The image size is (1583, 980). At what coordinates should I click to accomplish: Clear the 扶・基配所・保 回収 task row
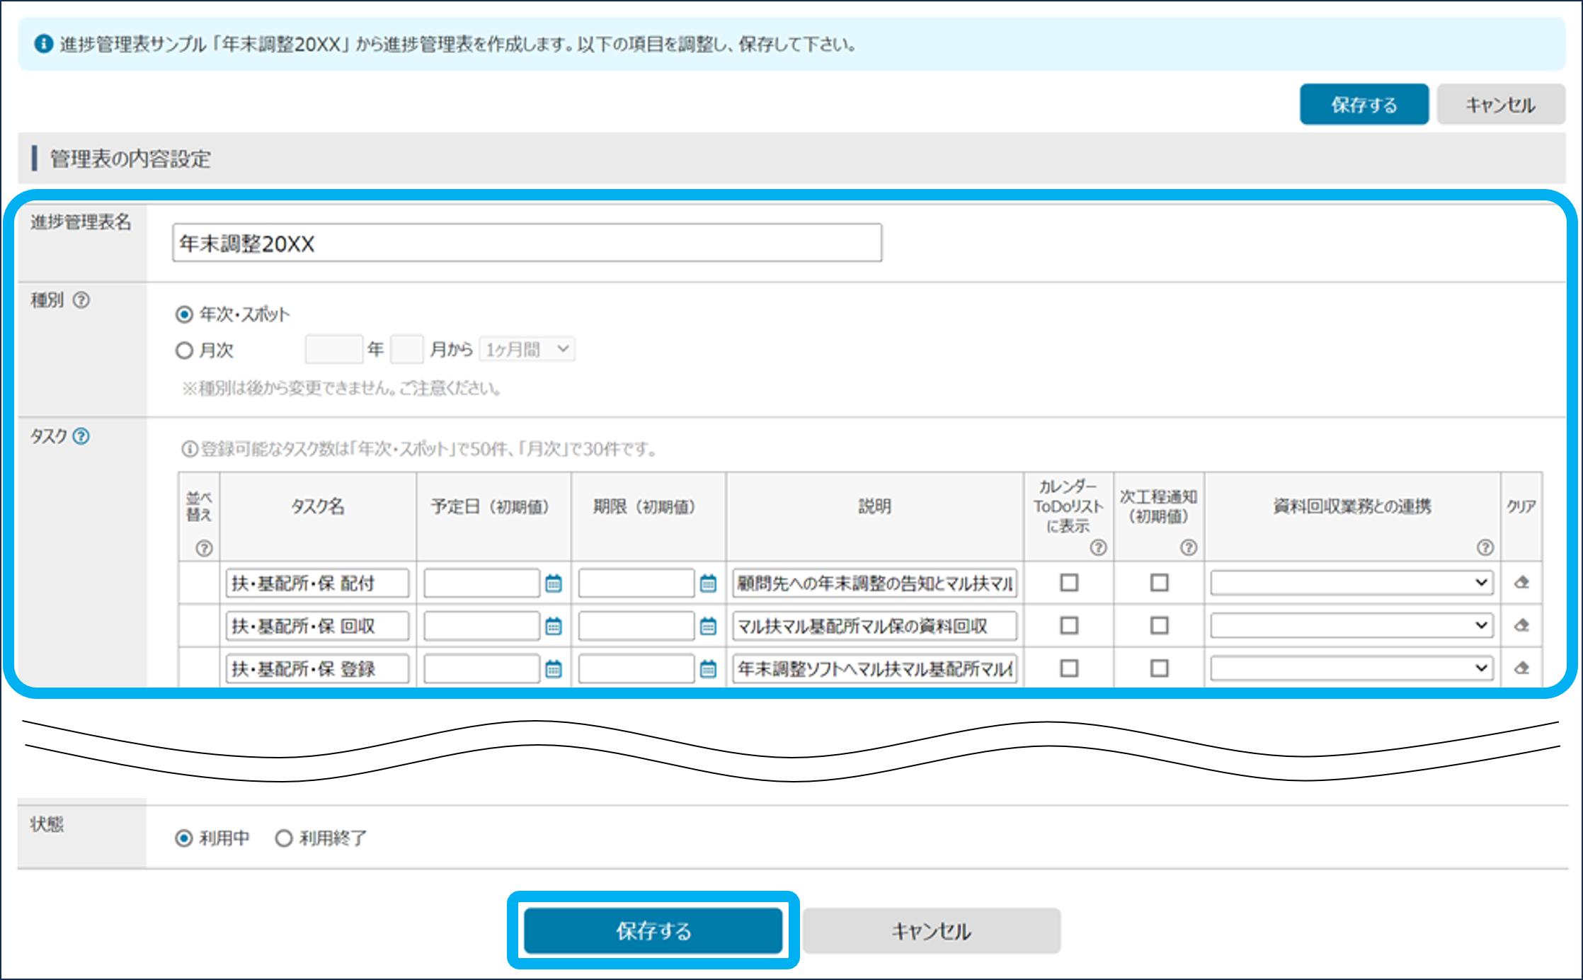(1521, 625)
